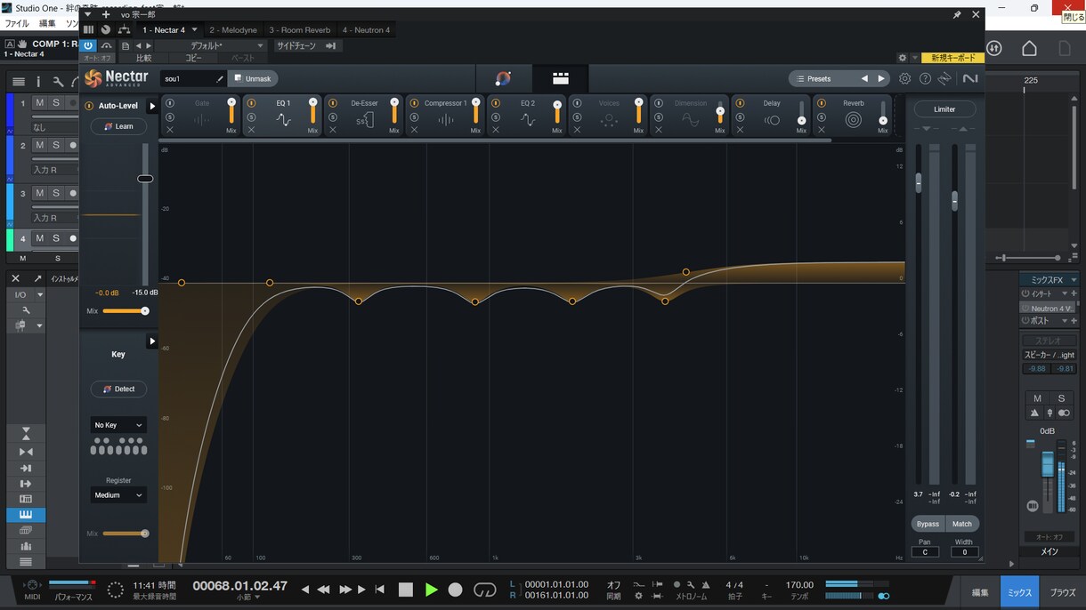Open Nectar help question mark
The width and height of the screenshot is (1086, 610).
pyautogui.click(x=925, y=78)
